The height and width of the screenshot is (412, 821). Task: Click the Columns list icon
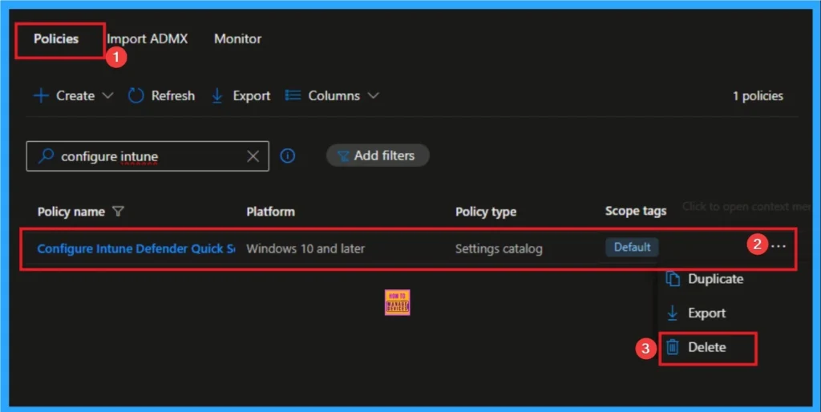[x=293, y=95]
